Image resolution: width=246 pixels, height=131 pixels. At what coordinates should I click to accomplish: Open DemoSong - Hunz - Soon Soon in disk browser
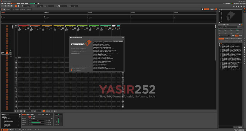click(x=232, y=49)
